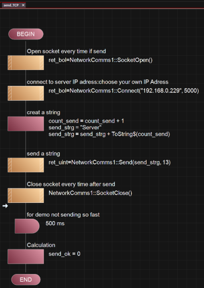Select the SocketClose component macro block
Viewport: 204px width, 288px height.
tap(26, 196)
